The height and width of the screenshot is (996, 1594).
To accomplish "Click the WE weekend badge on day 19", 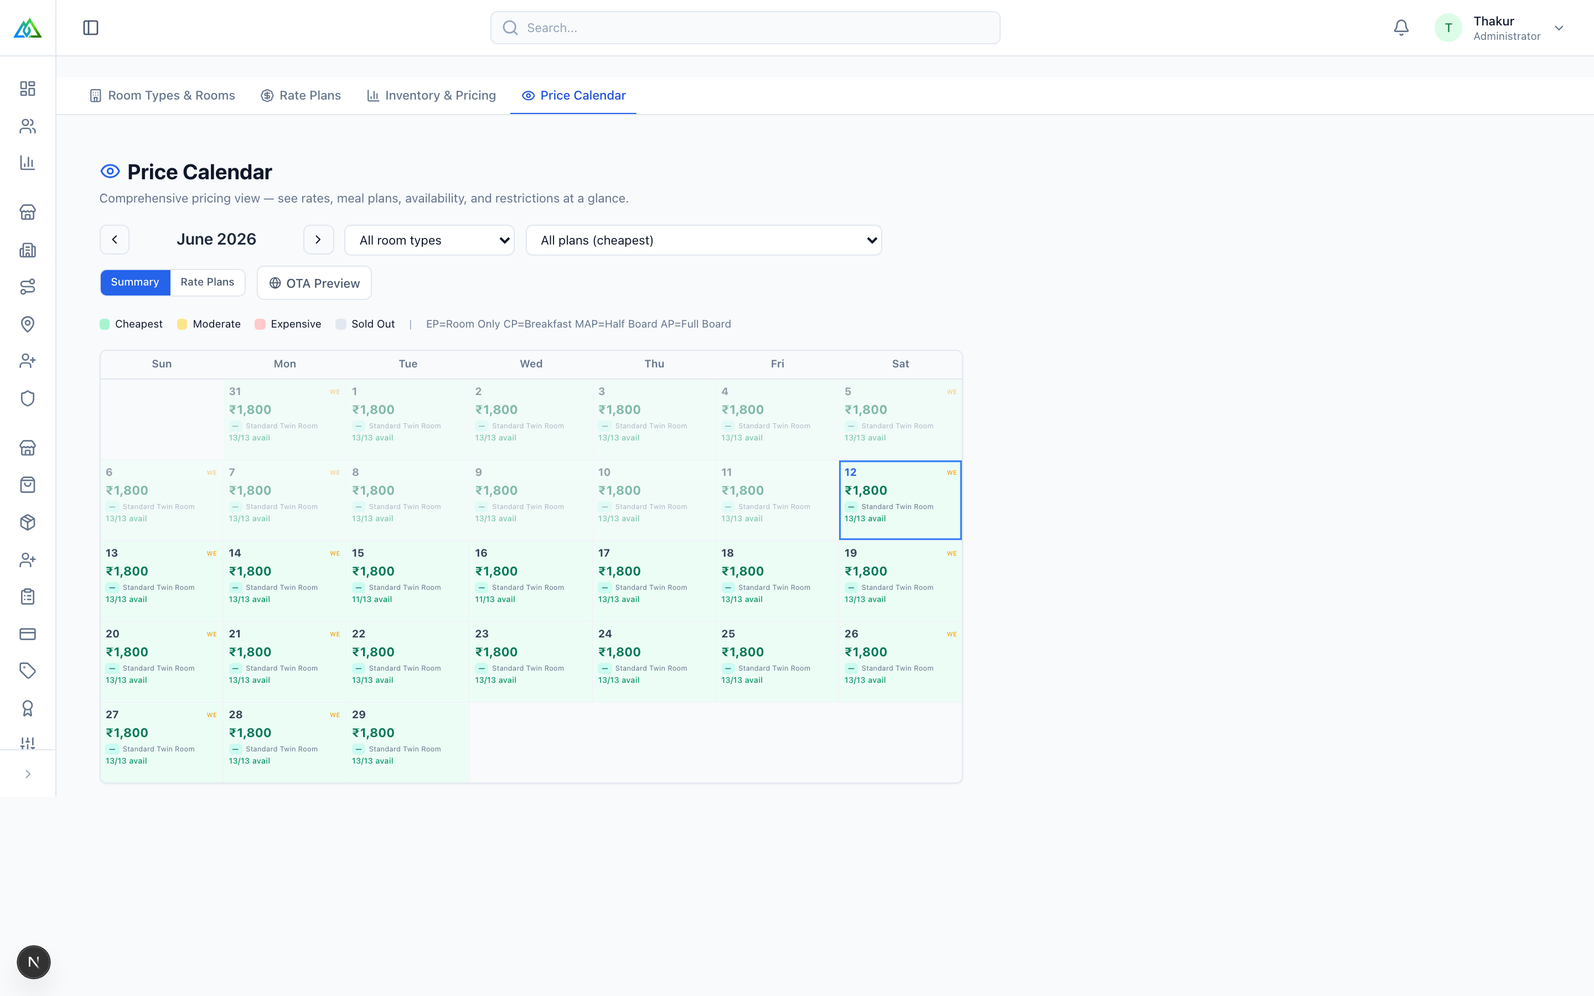I will pos(951,553).
